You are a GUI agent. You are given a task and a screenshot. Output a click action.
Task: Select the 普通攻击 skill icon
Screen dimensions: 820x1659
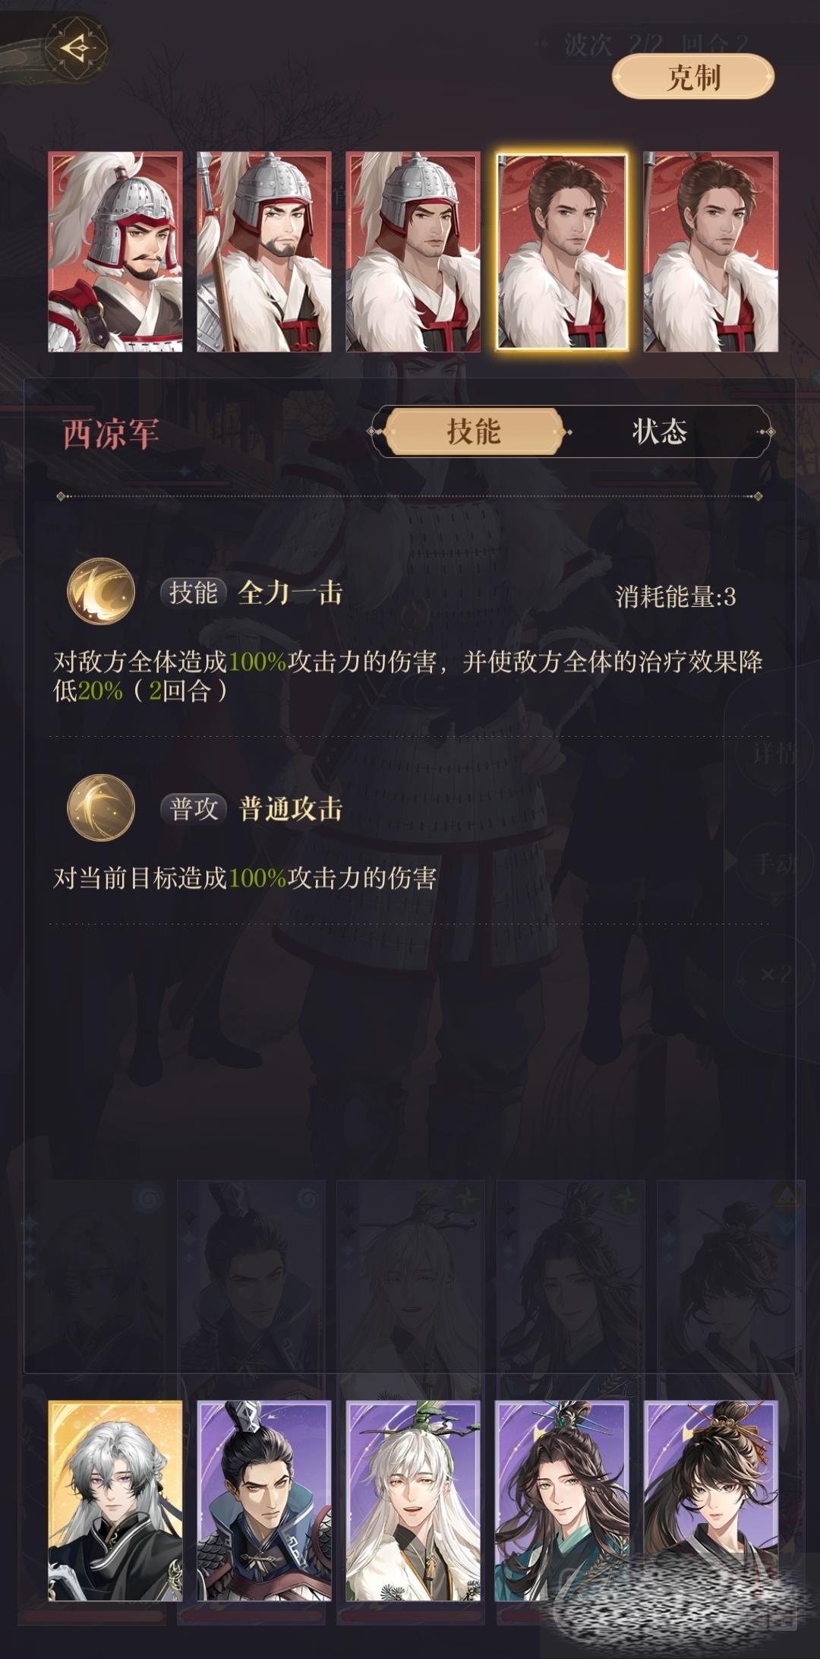tap(101, 807)
